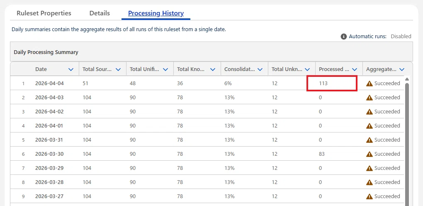Click total unified 90 in 2026-03-30 row
The height and width of the screenshot is (206, 423).
[133, 154]
